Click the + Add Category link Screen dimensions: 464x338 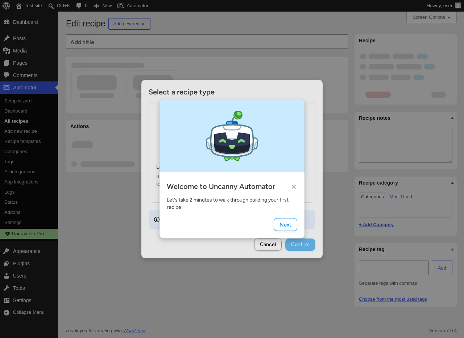[x=376, y=225]
